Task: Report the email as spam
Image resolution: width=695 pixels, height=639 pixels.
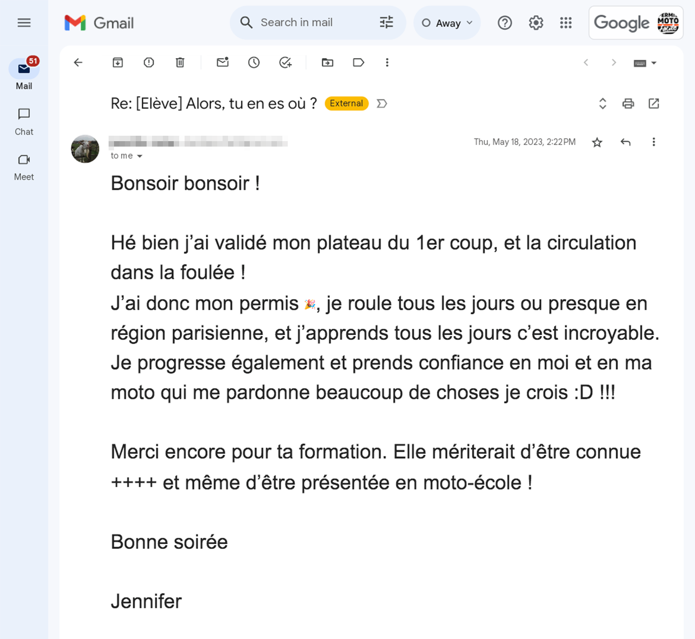Action: [x=149, y=62]
